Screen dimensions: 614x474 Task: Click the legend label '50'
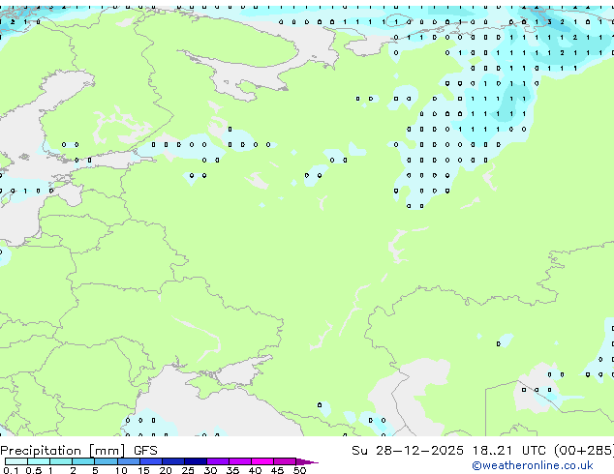coord(299,470)
